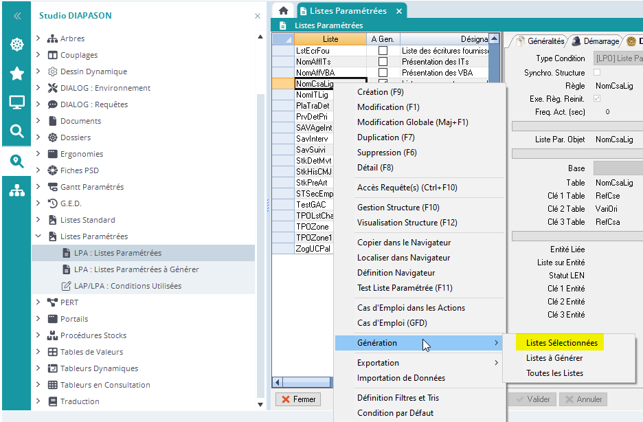Toggle A Gen. checkbox for LstEcrFou
The width and height of the screenshot is (643, 422).
click(383, 51)
